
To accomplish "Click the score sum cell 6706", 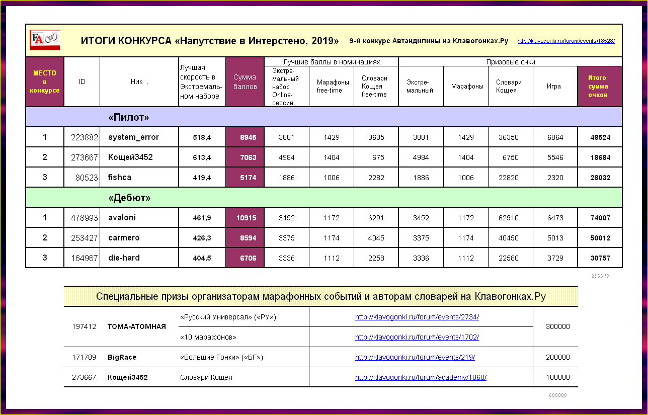I will (245, 258).
